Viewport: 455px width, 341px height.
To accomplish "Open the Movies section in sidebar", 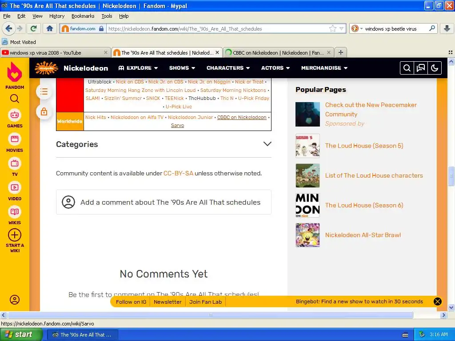I will tap(15, 143).
